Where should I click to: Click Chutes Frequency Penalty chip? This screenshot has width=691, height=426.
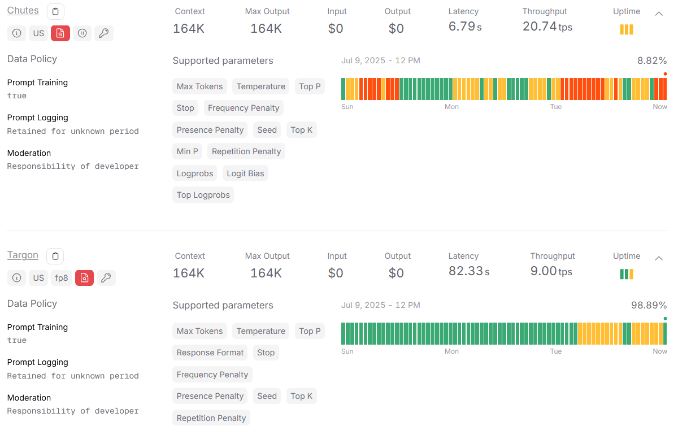[x=244, y=108]
